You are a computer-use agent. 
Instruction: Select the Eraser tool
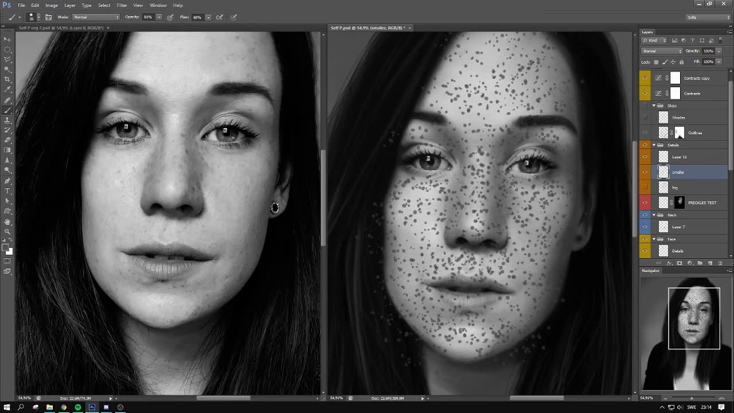7,140
